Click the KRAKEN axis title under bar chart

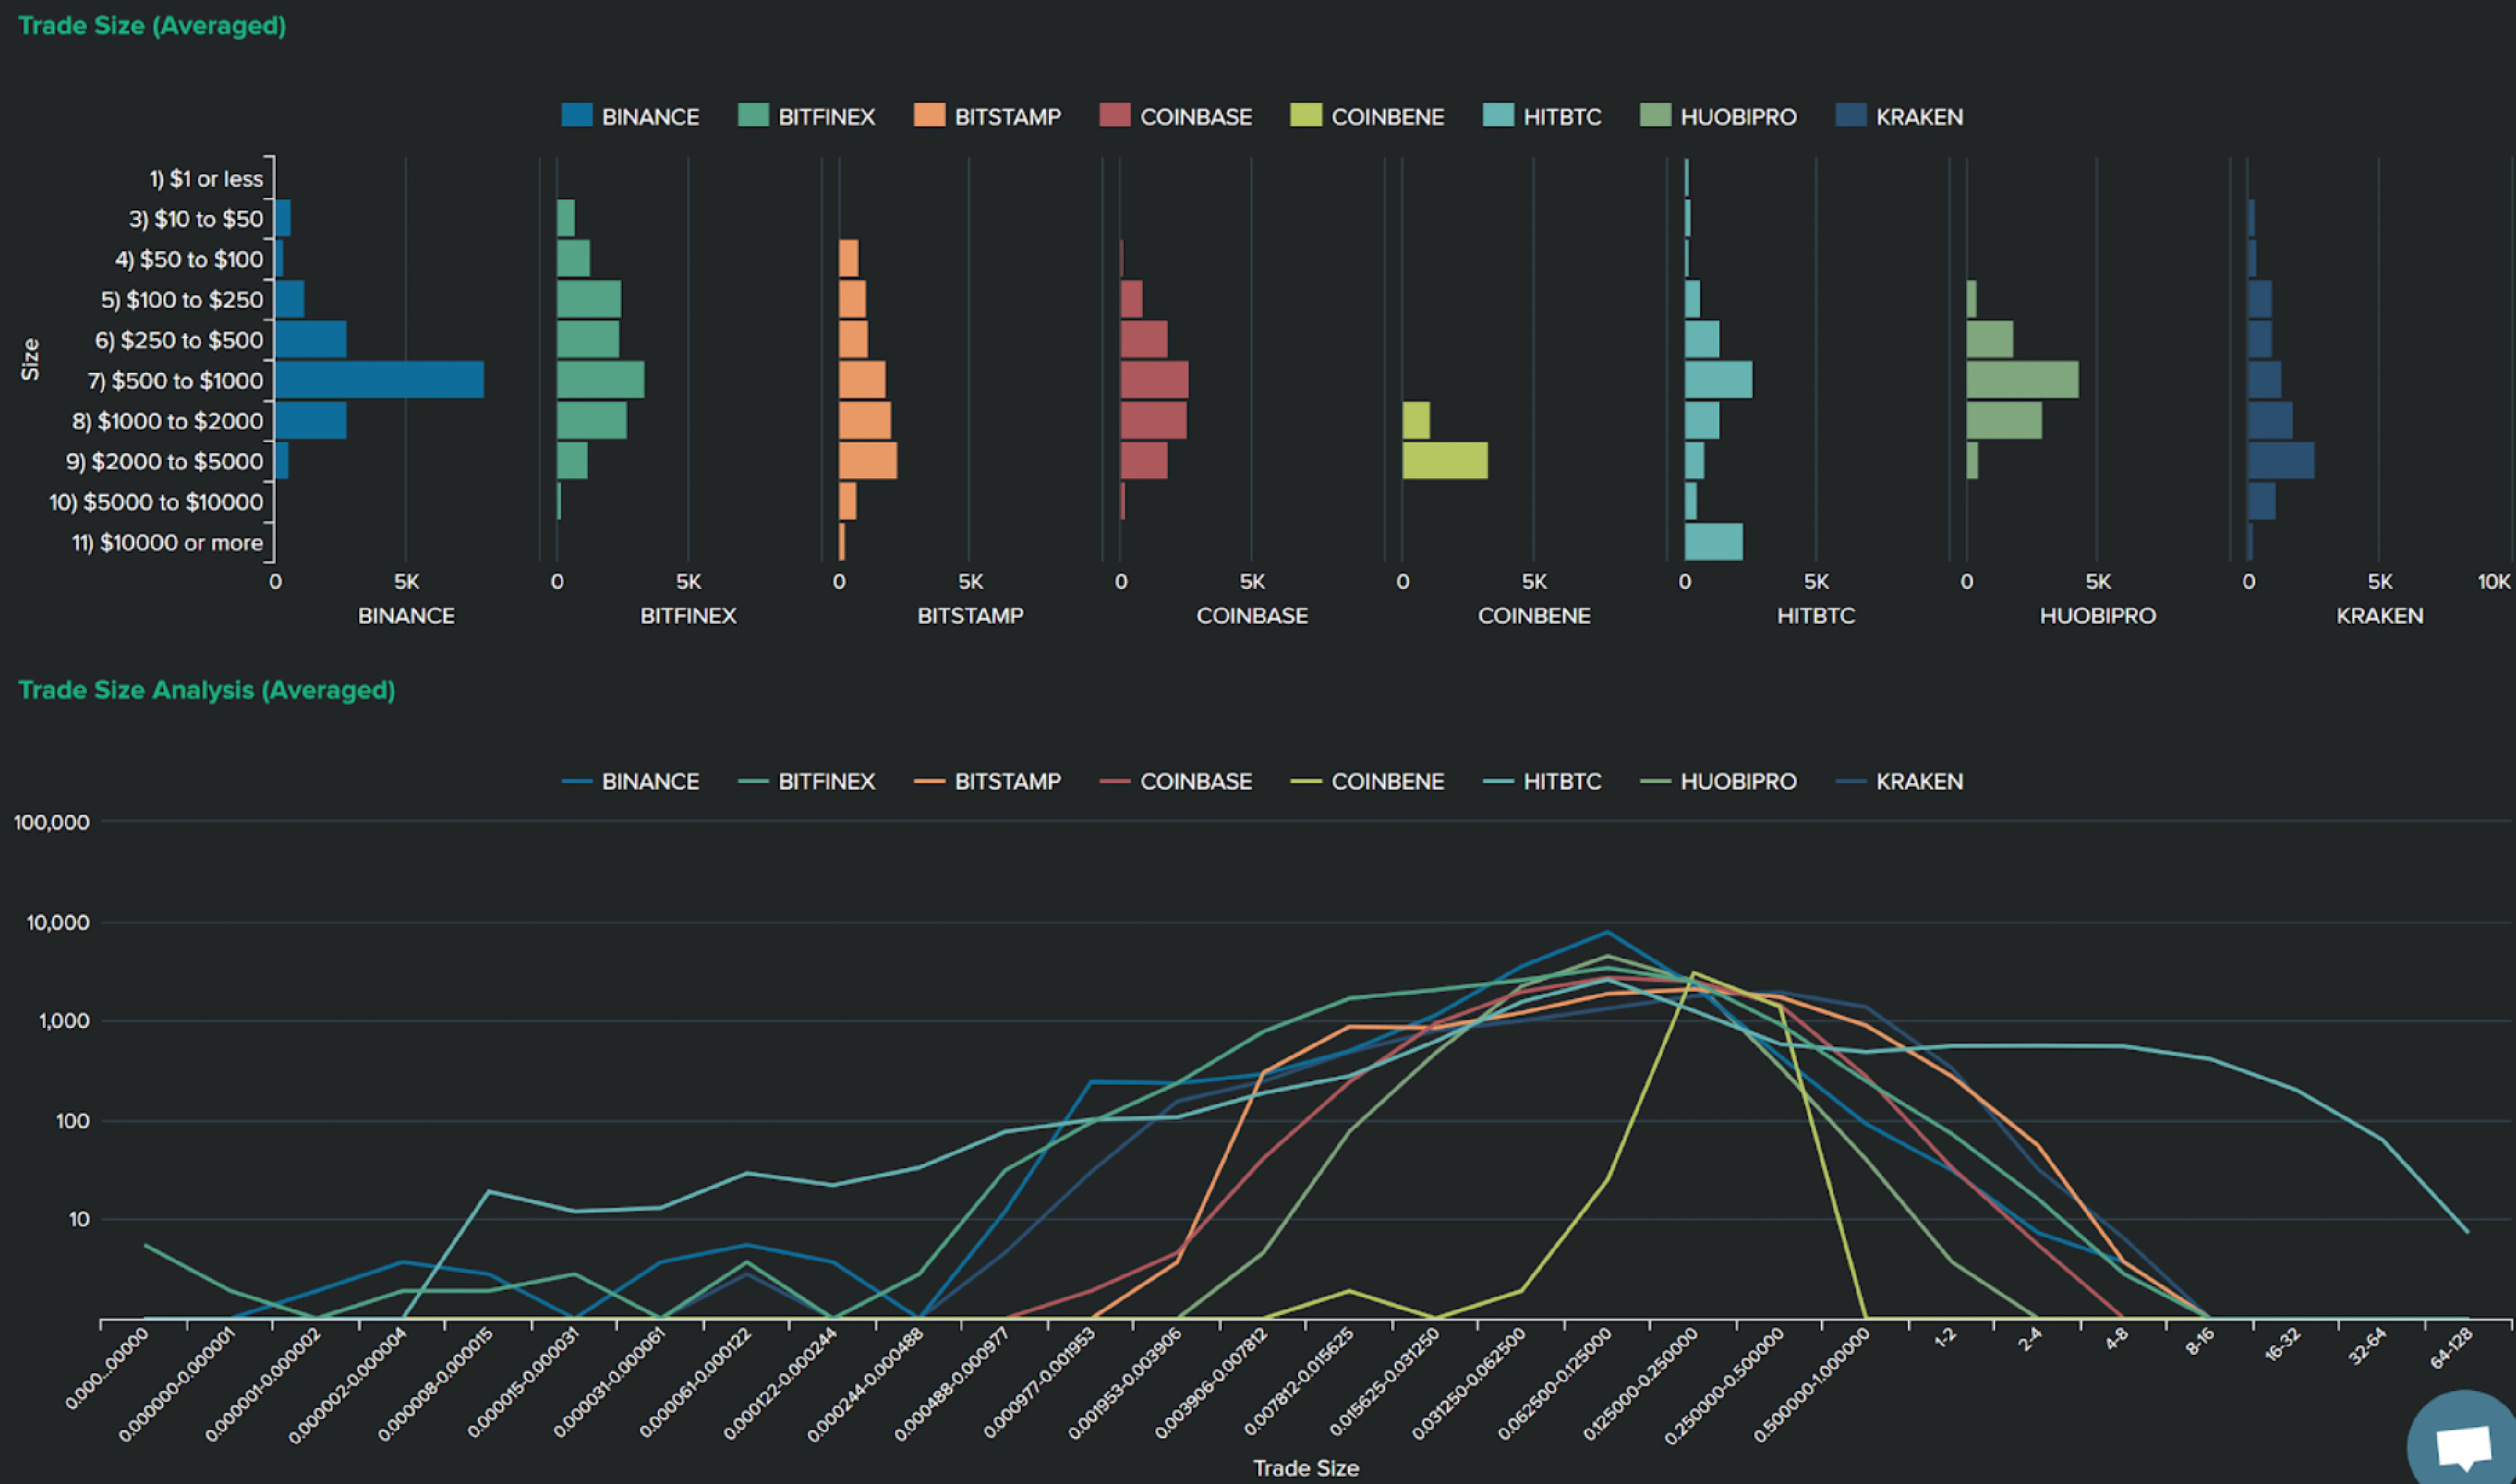point(2379,616)
